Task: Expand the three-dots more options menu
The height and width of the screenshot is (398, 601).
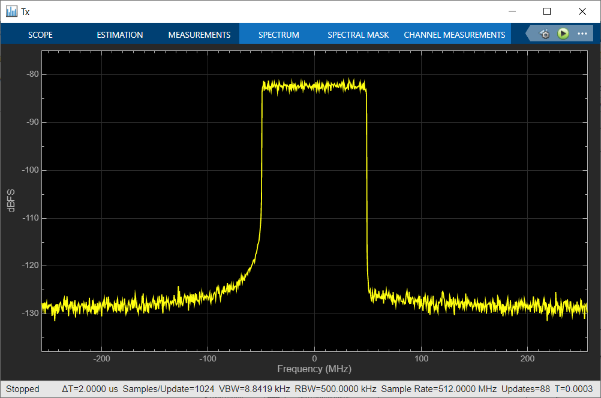Action: (582, 34)
